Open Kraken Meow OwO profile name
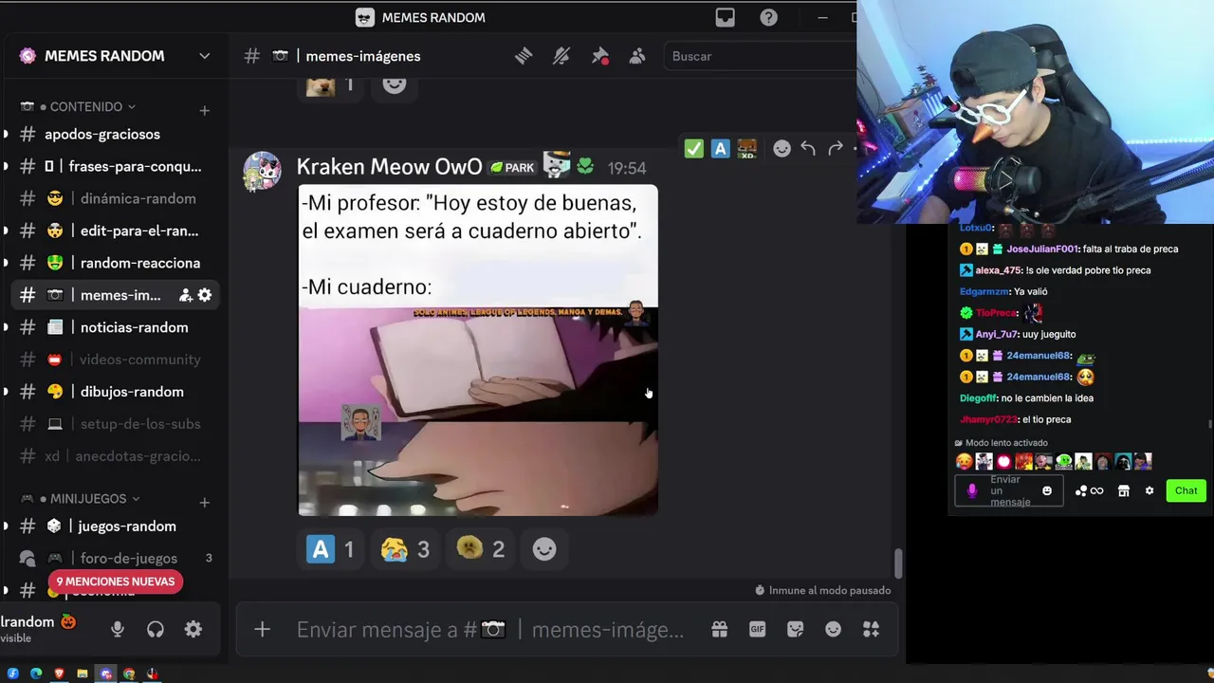1214x683 pixels. click(389, 167)
